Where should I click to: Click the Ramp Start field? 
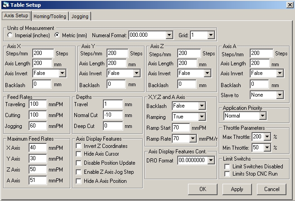(181, 127)
